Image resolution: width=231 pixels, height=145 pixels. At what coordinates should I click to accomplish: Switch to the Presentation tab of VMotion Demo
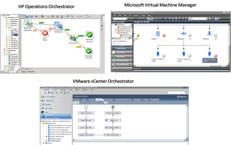(109, 100)
